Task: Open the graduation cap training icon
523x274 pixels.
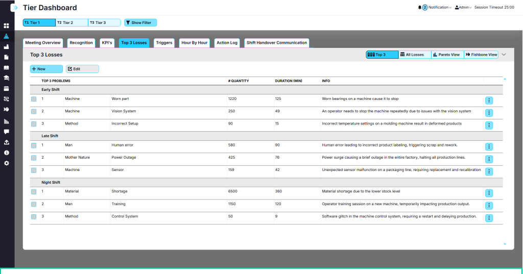Action: [x=6, y=78]
